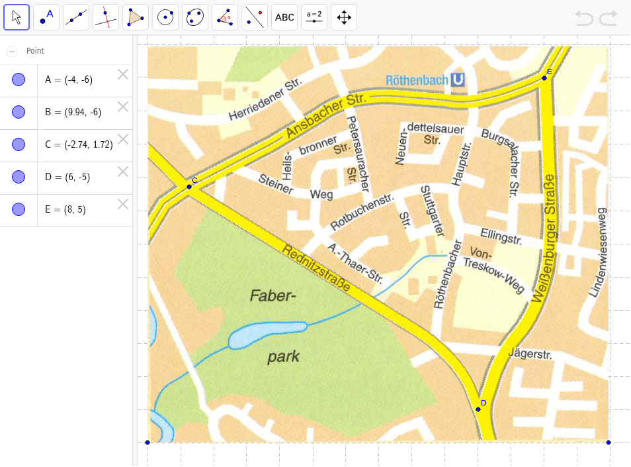Click the Rotbuchenstr. label
The height and width of the screenshot is (467, 631).
362,213
